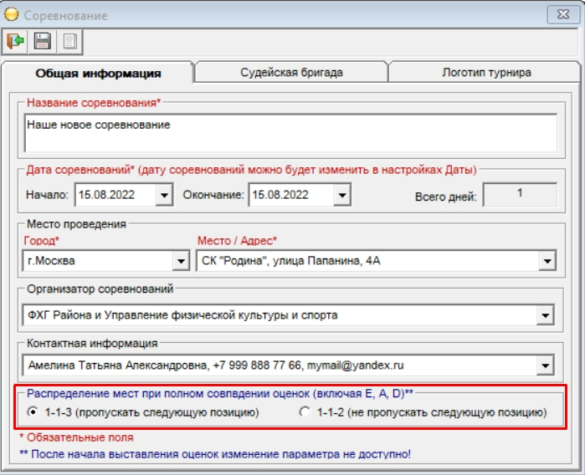Click the Название соревнования text field

[x=290, y=132]
